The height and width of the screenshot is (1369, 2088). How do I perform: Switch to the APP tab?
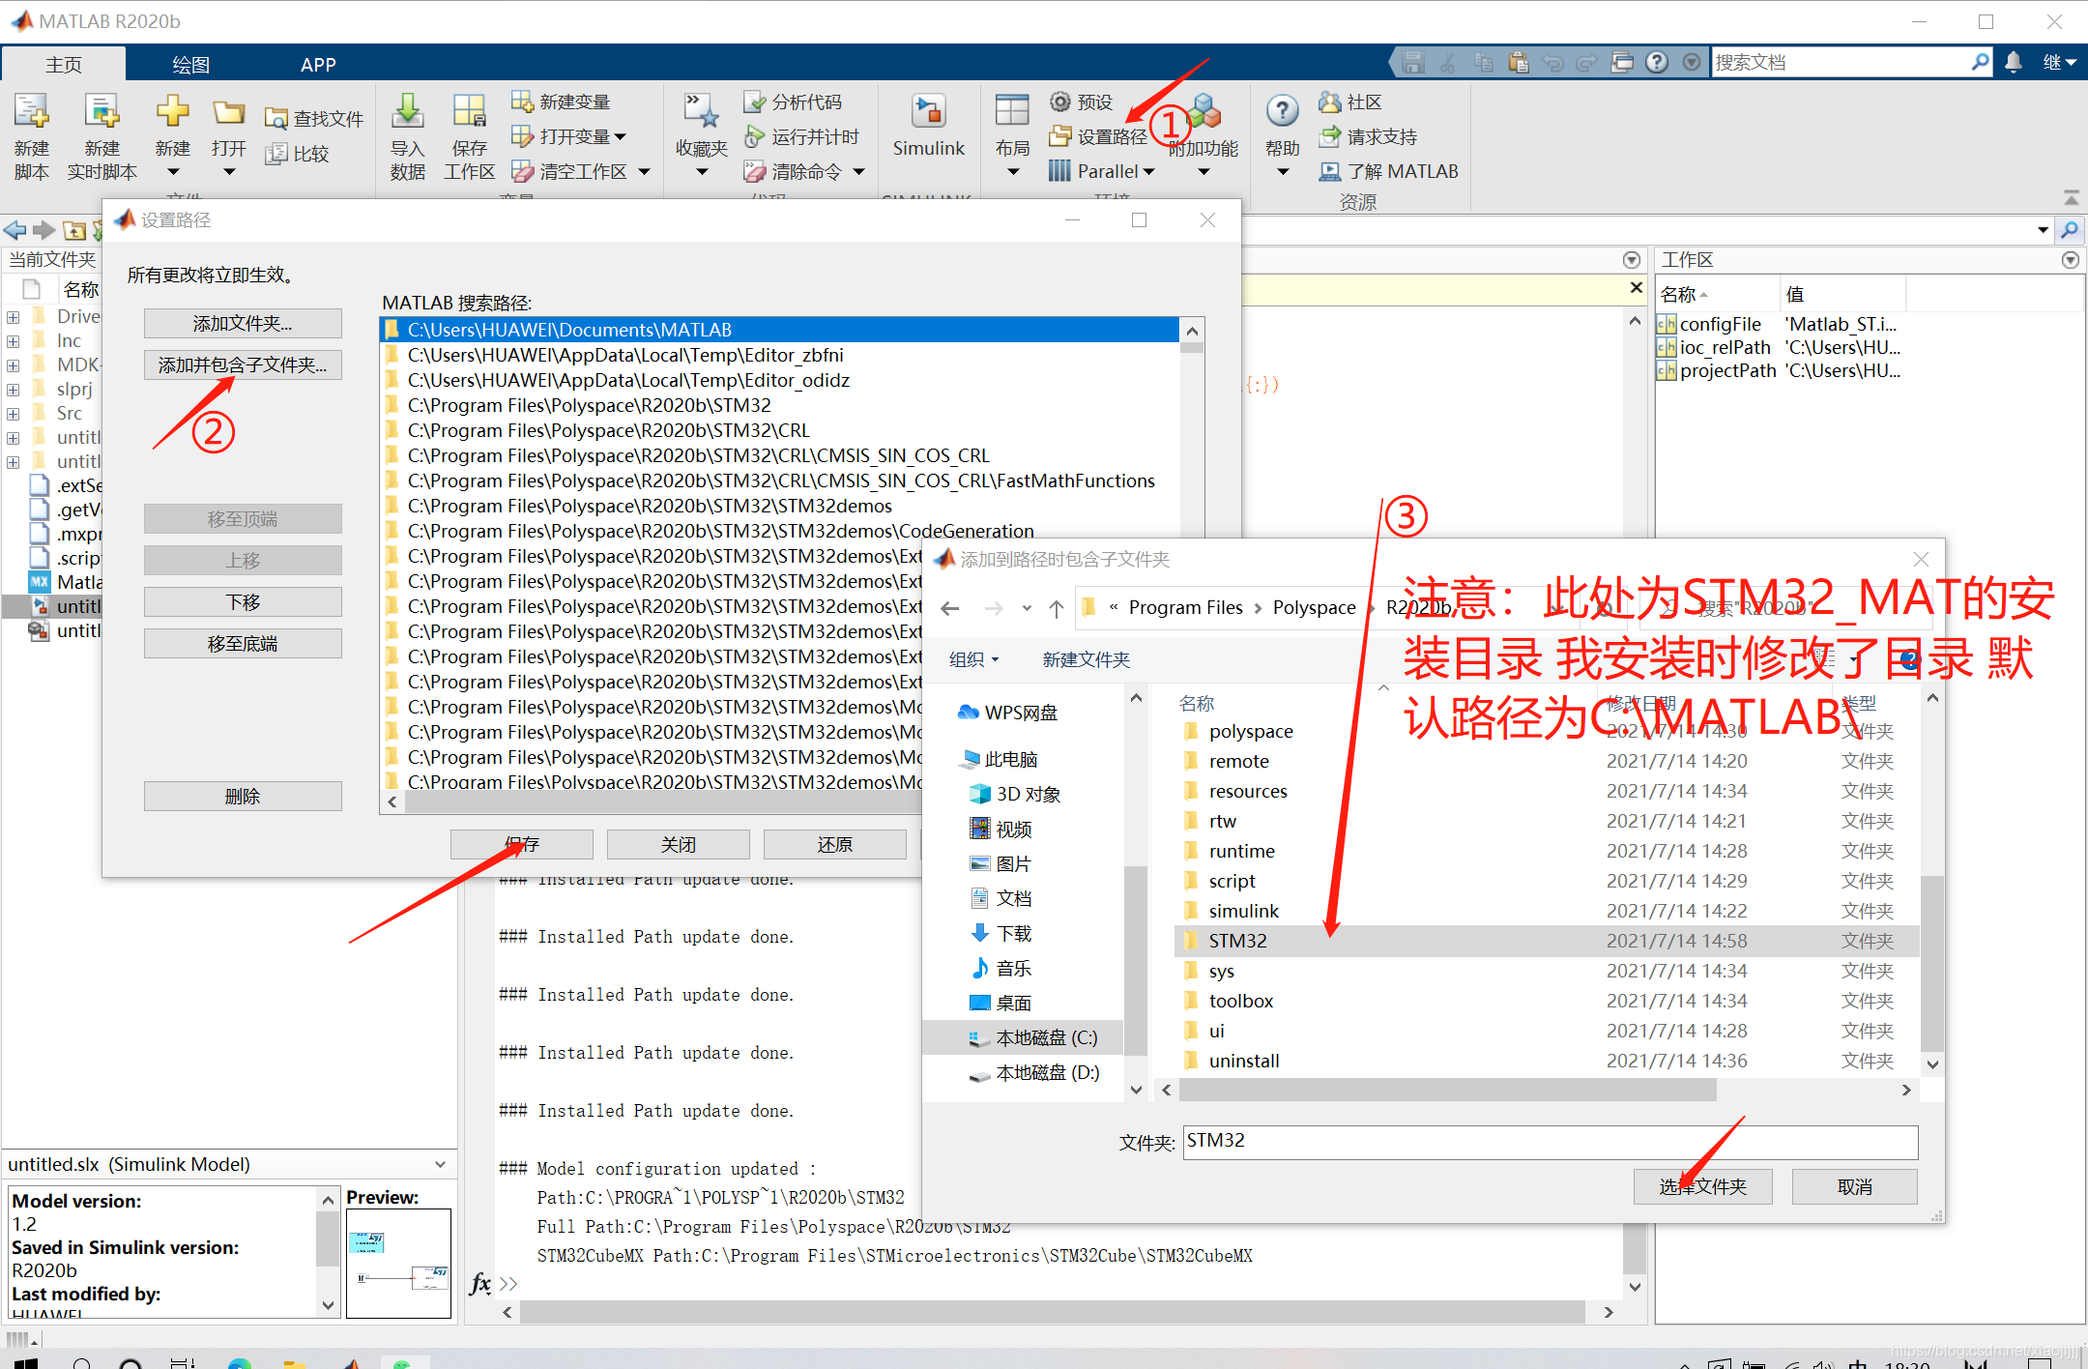coord(318,65)
